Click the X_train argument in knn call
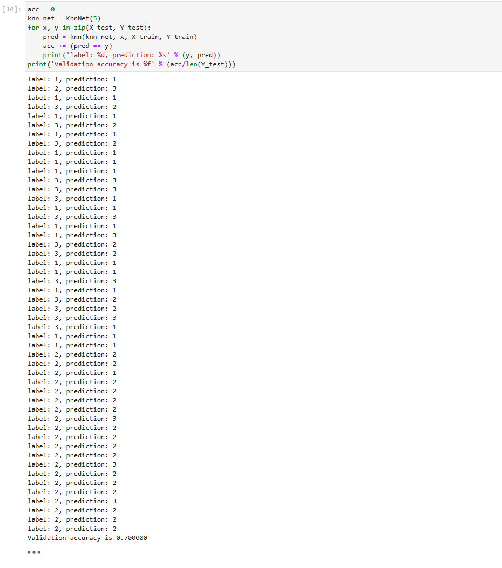The image size is (502, 568). tap(145, 37)
